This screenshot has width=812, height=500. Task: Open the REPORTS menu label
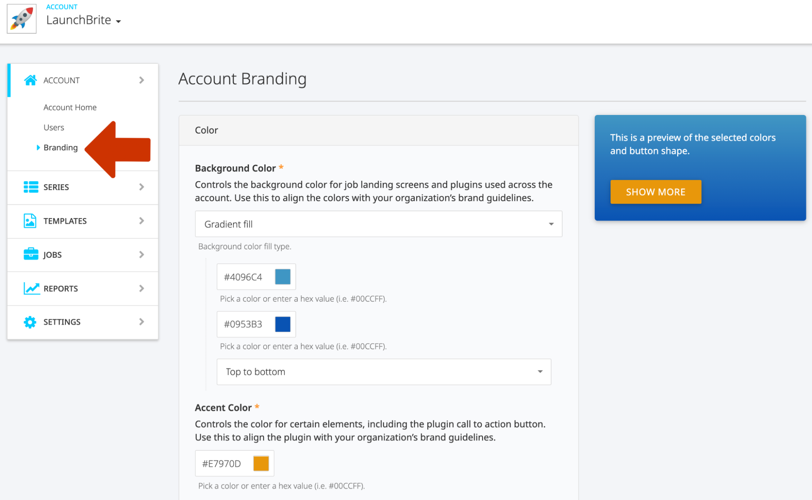point(61,288)
